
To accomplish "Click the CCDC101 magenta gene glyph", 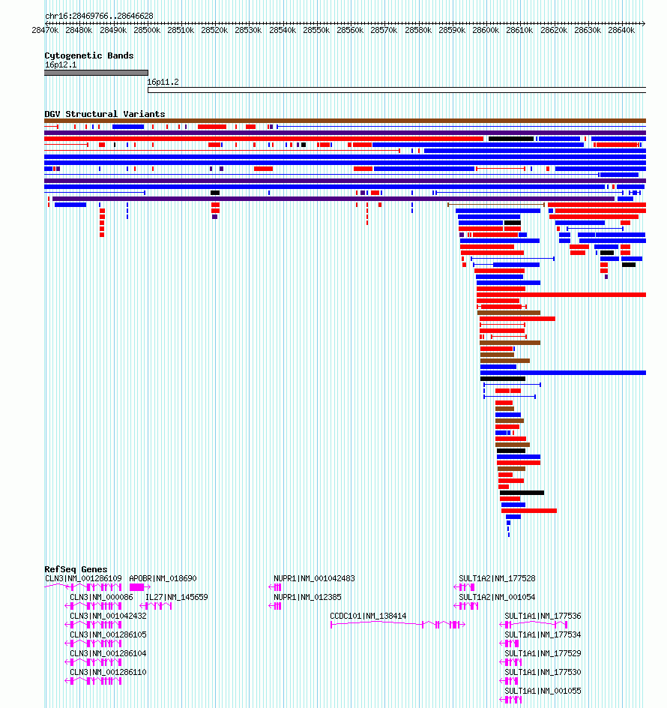I will [x=398, y=625].
